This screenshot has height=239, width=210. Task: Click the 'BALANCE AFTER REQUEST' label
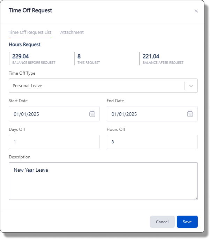(x=163, y=63)
